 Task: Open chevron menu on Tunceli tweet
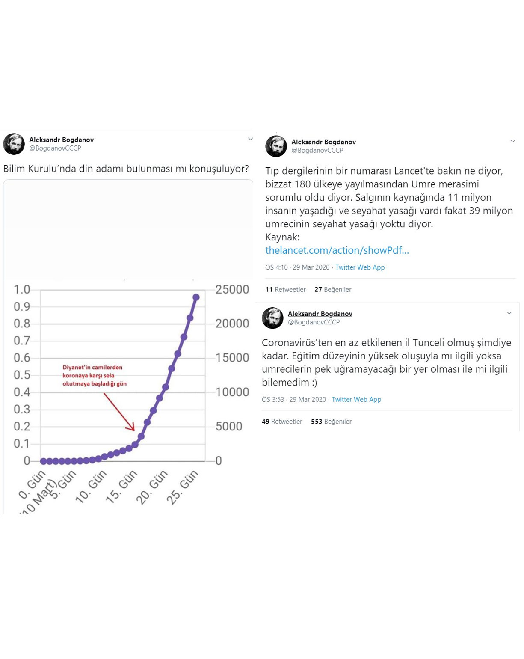click(509, 313)
